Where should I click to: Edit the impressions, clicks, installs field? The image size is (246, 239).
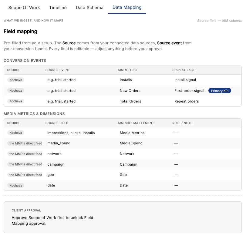tap(80, 133)
